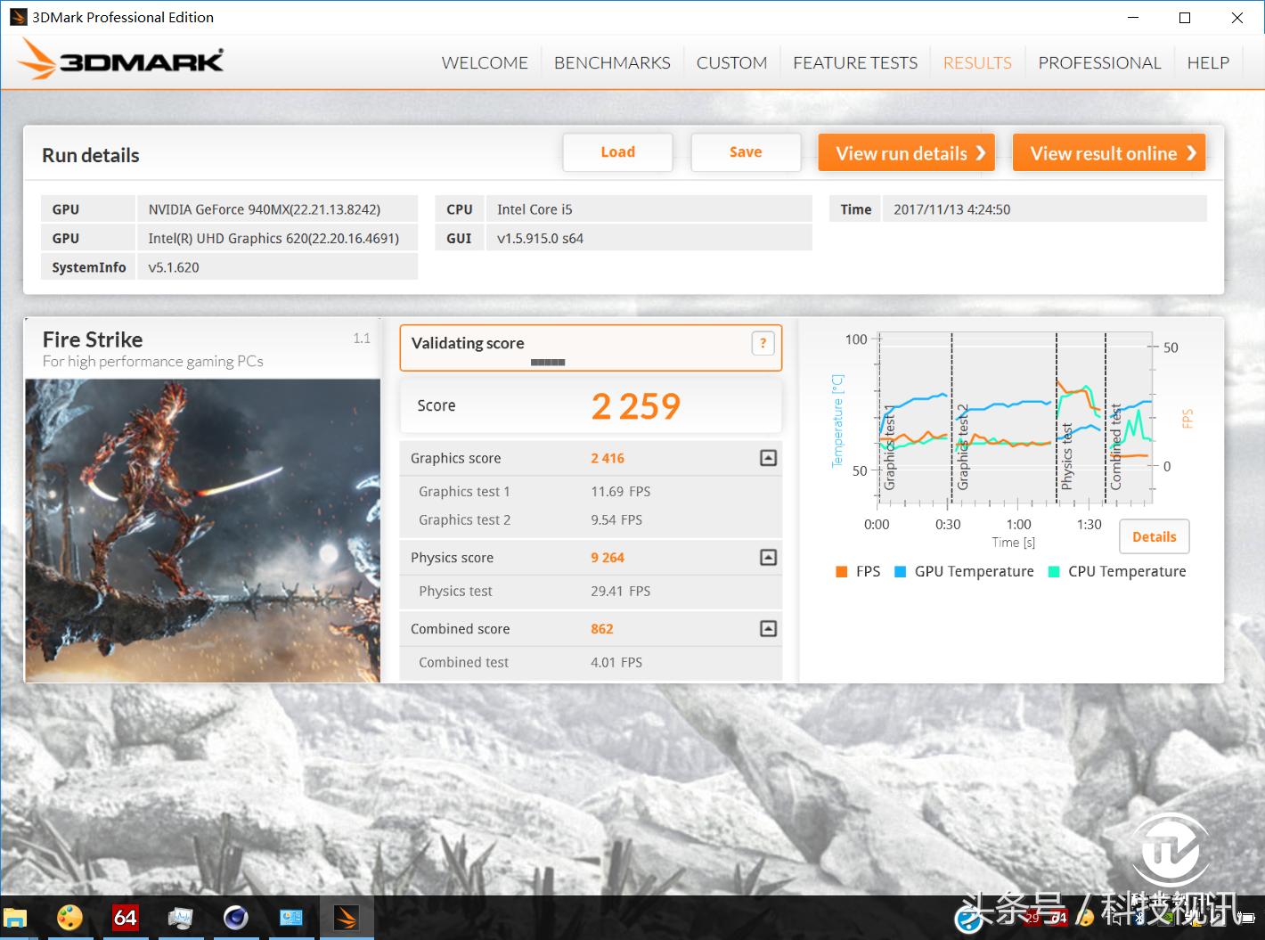Open View result online
Screen dimensions: 1265x940
tap(1109, 153)
